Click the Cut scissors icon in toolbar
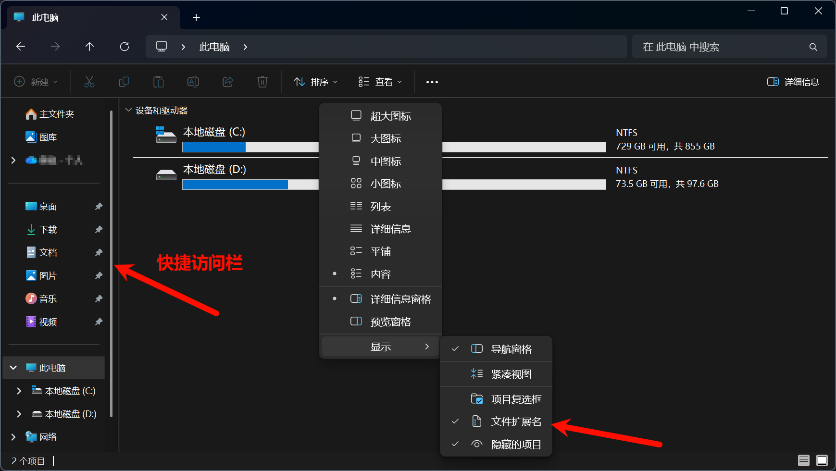 [x=89, y=82]
